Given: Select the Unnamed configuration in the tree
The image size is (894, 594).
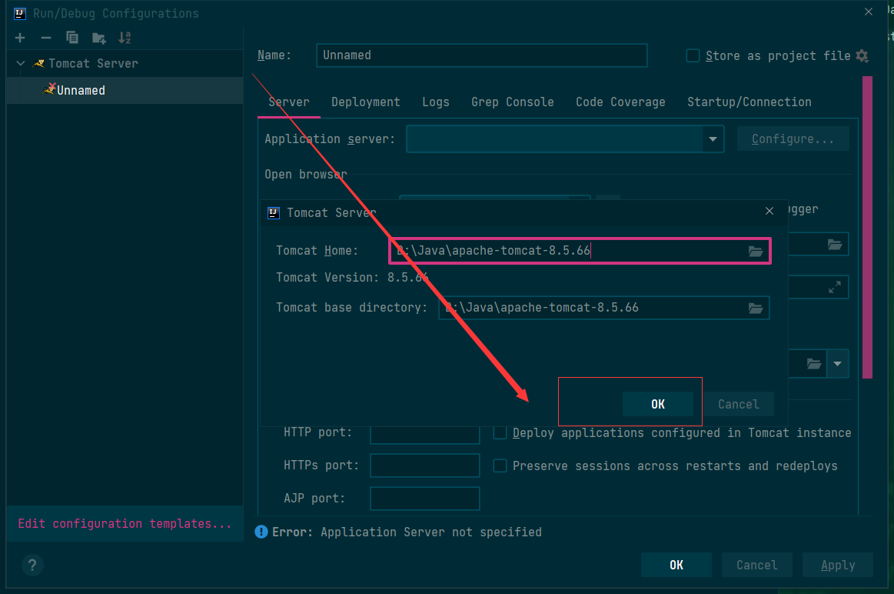Looking at the screenshot, I should point(125,90).
